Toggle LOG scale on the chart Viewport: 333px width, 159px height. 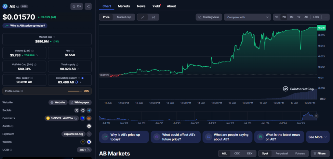point(316,17)
